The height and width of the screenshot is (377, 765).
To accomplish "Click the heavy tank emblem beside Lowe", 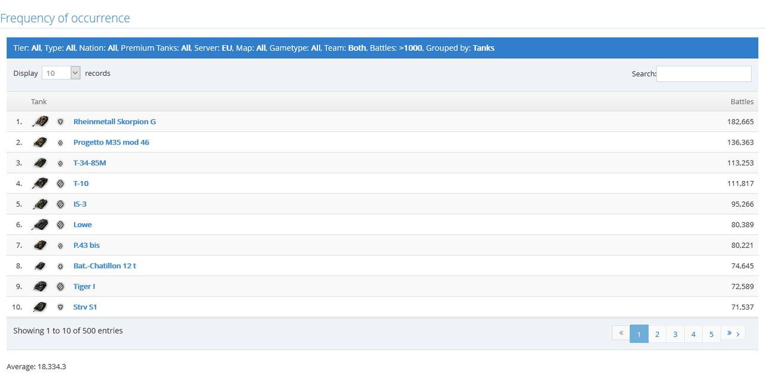I will pos(60,225).
